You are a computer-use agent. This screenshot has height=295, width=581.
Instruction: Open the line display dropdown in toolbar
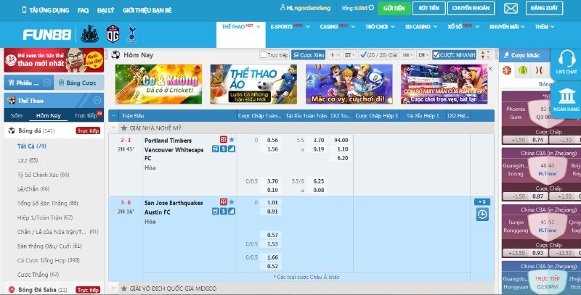[407, 55]
